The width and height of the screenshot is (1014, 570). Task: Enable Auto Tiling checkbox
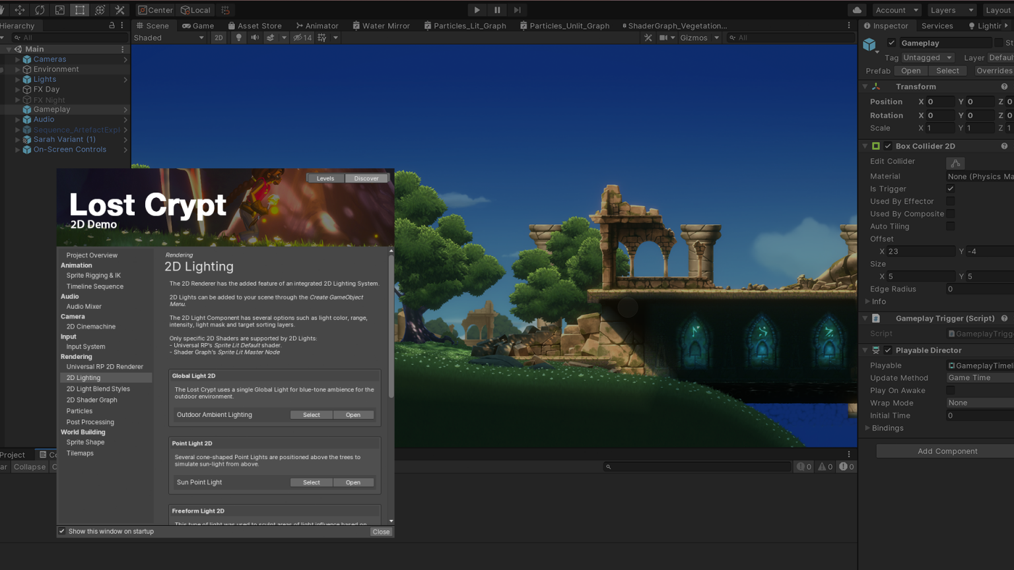(951, 226)
